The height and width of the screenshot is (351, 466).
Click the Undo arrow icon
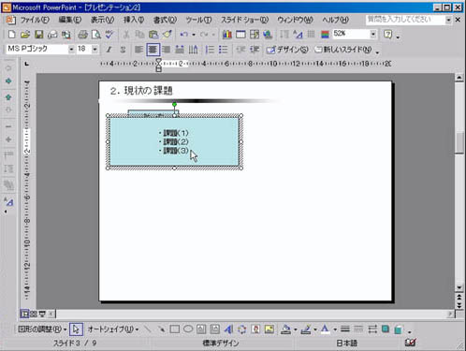click(184, 35)
